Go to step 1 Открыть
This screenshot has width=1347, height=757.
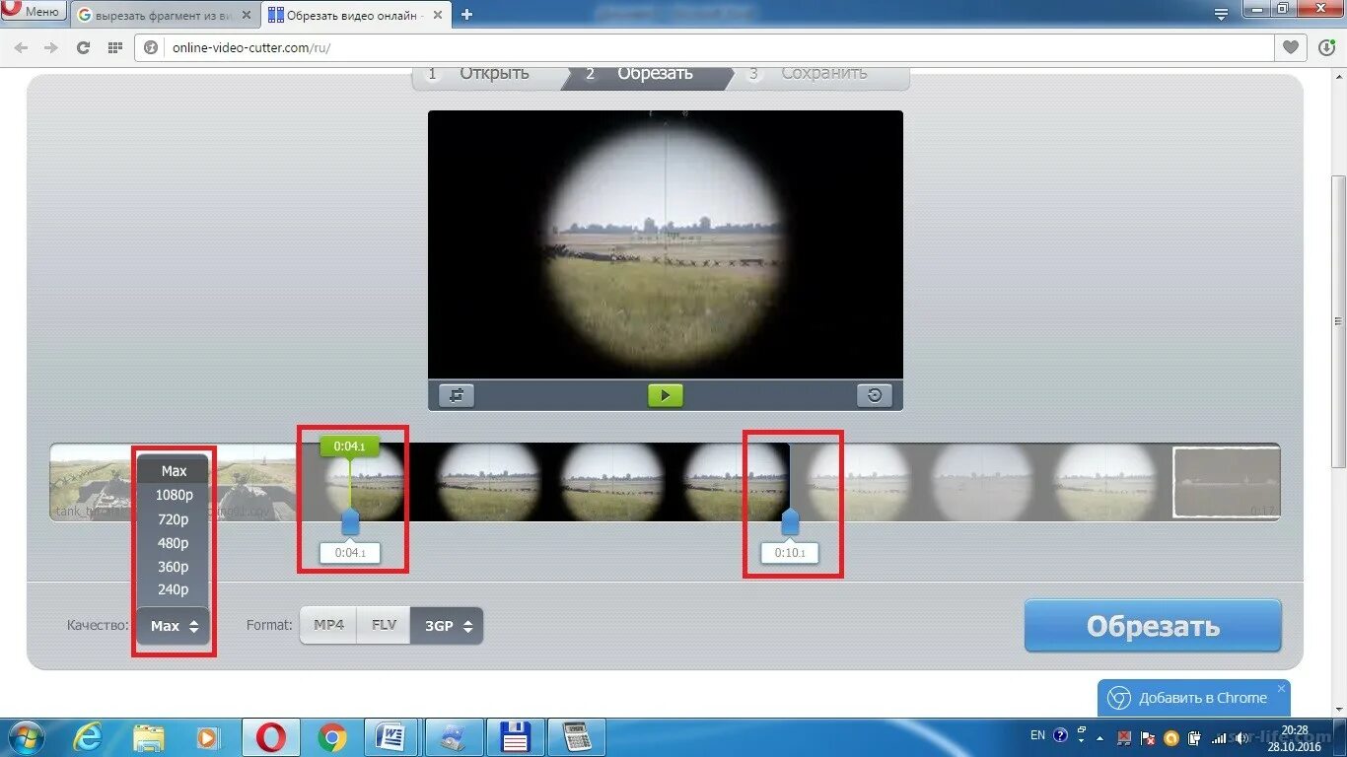coord(486,74)
